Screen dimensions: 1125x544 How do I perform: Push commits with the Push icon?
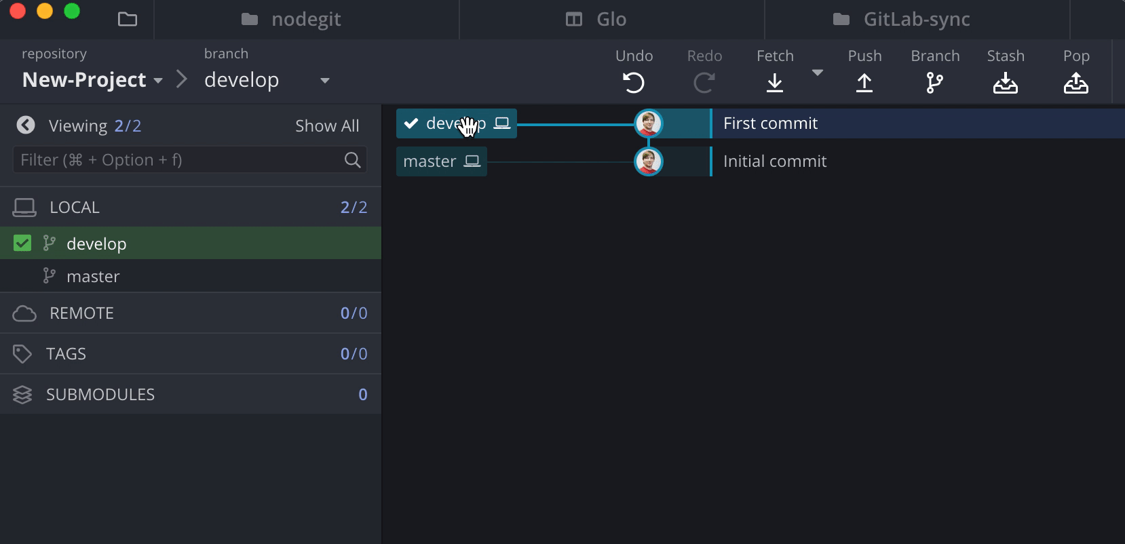pos(864,83)
